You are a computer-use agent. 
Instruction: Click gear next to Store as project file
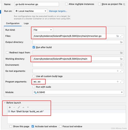click(124, 4)
